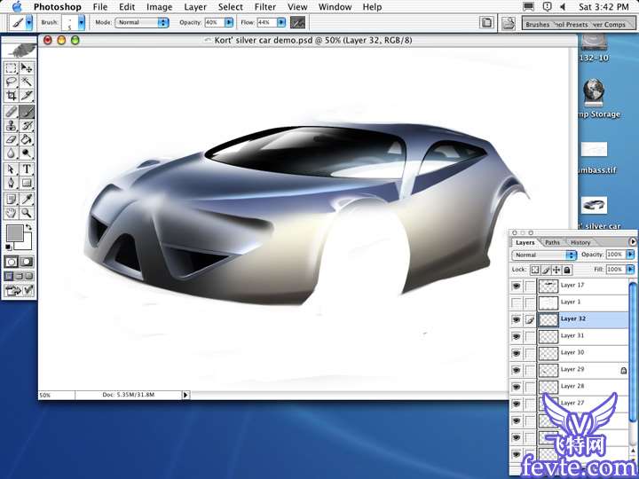
Task: Select the Zoom magnifier tool
Action: 28,213
